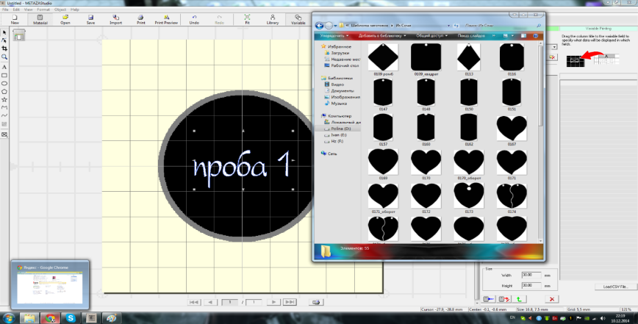The height and width of the screenshot is (324, 638).
Task: Click the Material toolbar button
Action: (x=40, y=20)
